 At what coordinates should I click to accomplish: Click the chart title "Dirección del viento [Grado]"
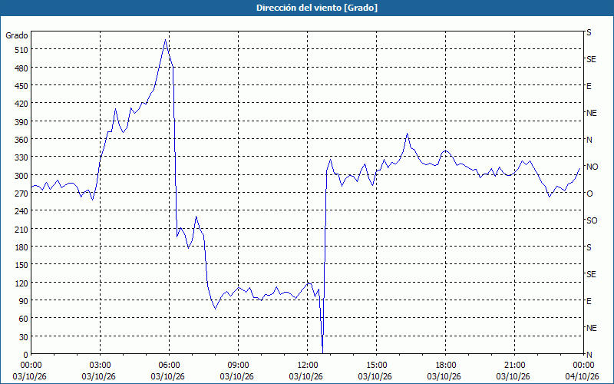(317, 8)
